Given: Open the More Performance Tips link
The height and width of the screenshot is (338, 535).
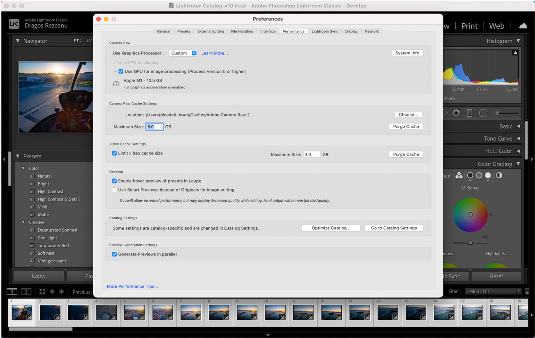Looking at the screenshot, I should (132, 286).
